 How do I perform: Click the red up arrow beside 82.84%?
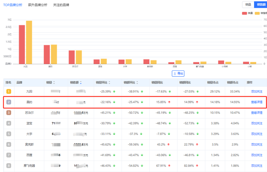[x=197, y=166]
